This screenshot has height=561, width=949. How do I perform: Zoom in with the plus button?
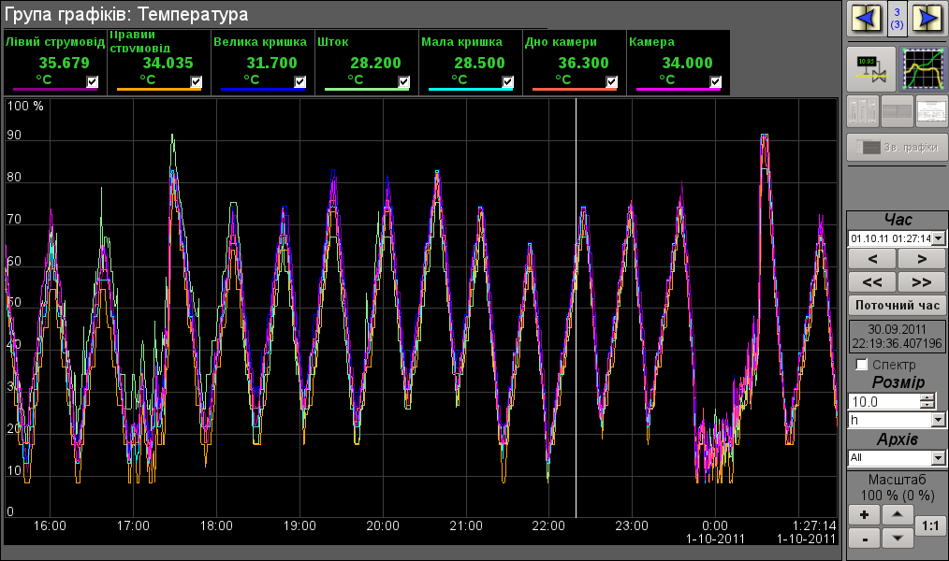click(x=864, y=515)
